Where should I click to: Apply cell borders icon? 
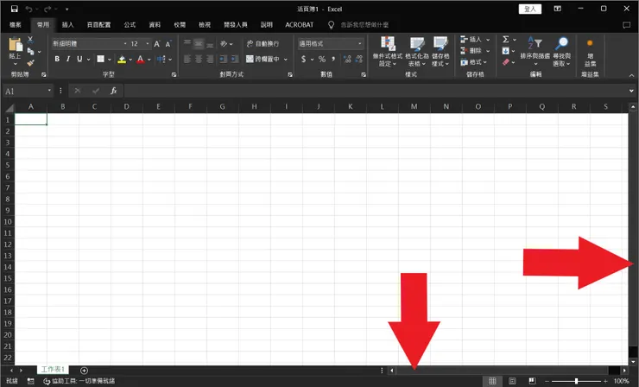[101, 59]
